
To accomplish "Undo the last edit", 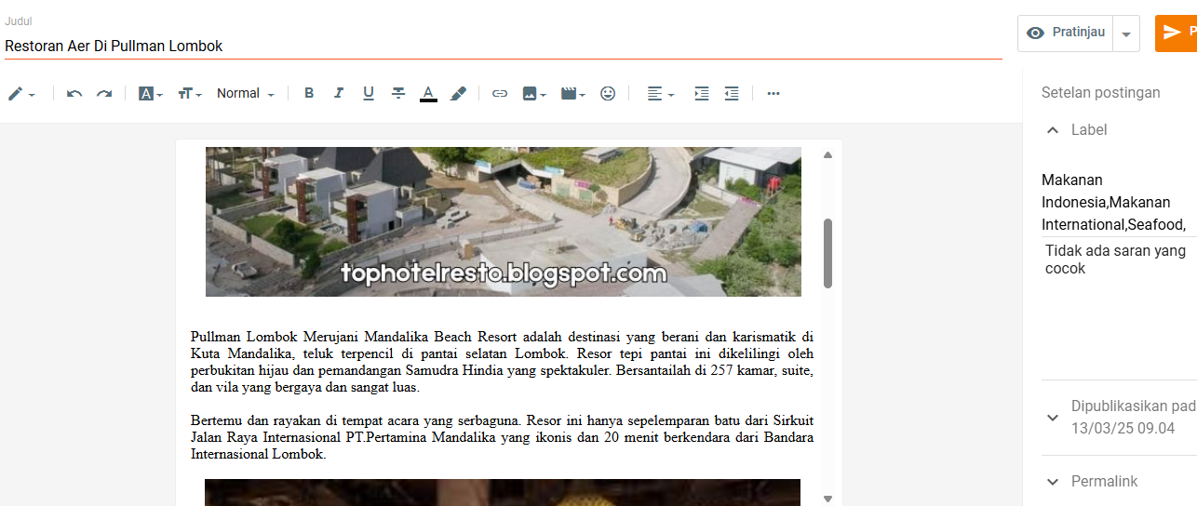I will (74, 94).
